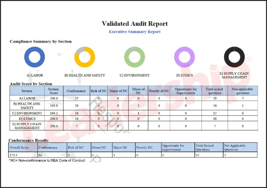Select the E) Supply Chain Management table row label
Image resolution: width=267 pixels, height=188 pixels.
pos(27,126)
